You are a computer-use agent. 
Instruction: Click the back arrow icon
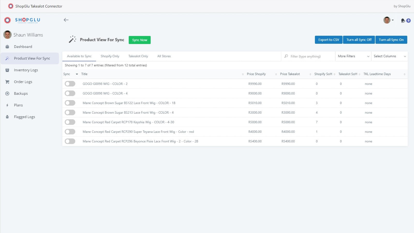66,20
